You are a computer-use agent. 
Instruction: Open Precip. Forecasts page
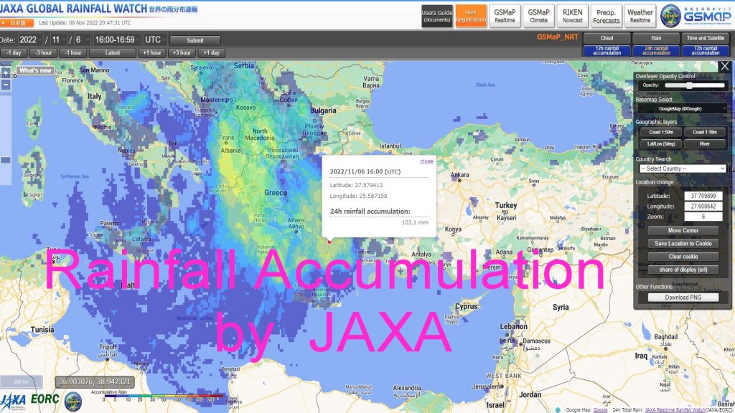[x=606, y=16]
